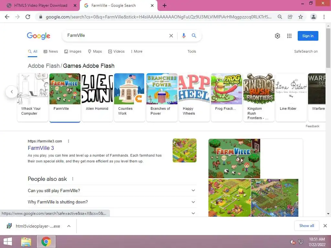Click the Google logo

point(39,36)
